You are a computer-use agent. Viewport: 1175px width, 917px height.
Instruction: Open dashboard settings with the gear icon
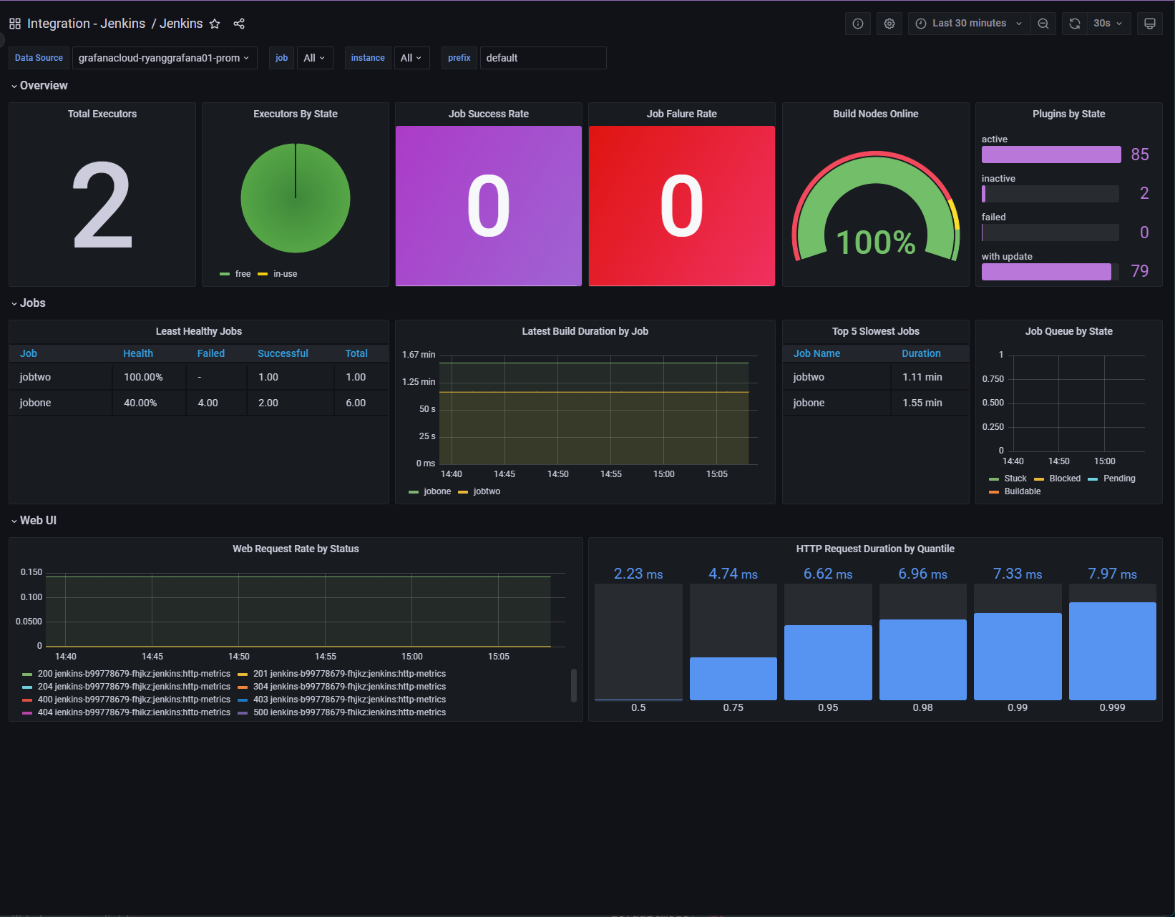(x=889, y=23)
